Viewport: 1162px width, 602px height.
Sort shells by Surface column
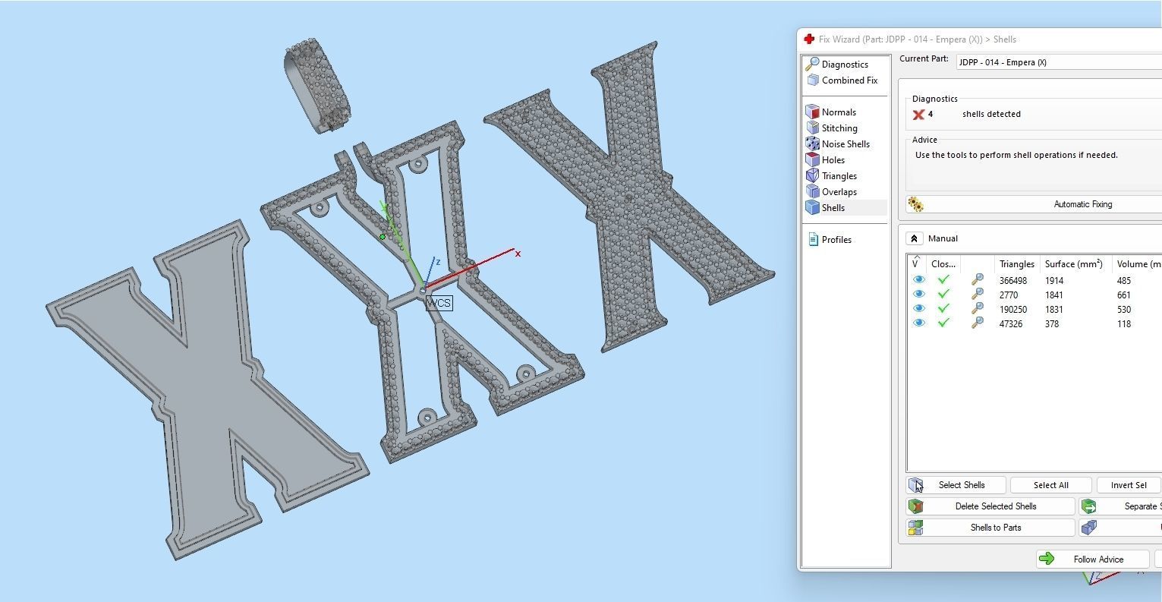point(1074,264)
